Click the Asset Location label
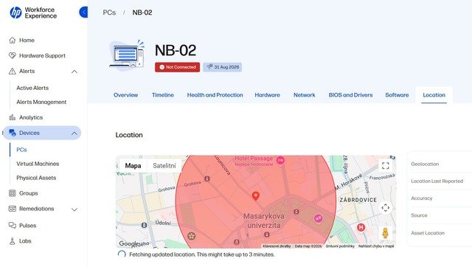The width and height of the screenshot is (472, 267). [428, 233]
